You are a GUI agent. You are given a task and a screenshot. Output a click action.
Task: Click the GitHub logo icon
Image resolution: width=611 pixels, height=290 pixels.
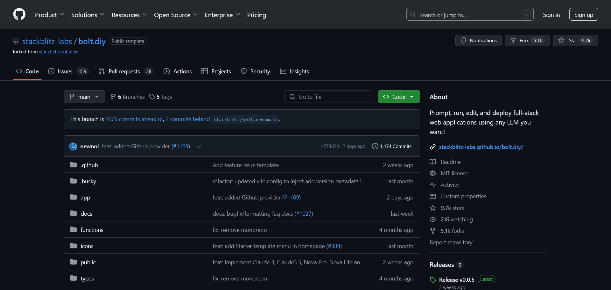click(x=19, y=15)
